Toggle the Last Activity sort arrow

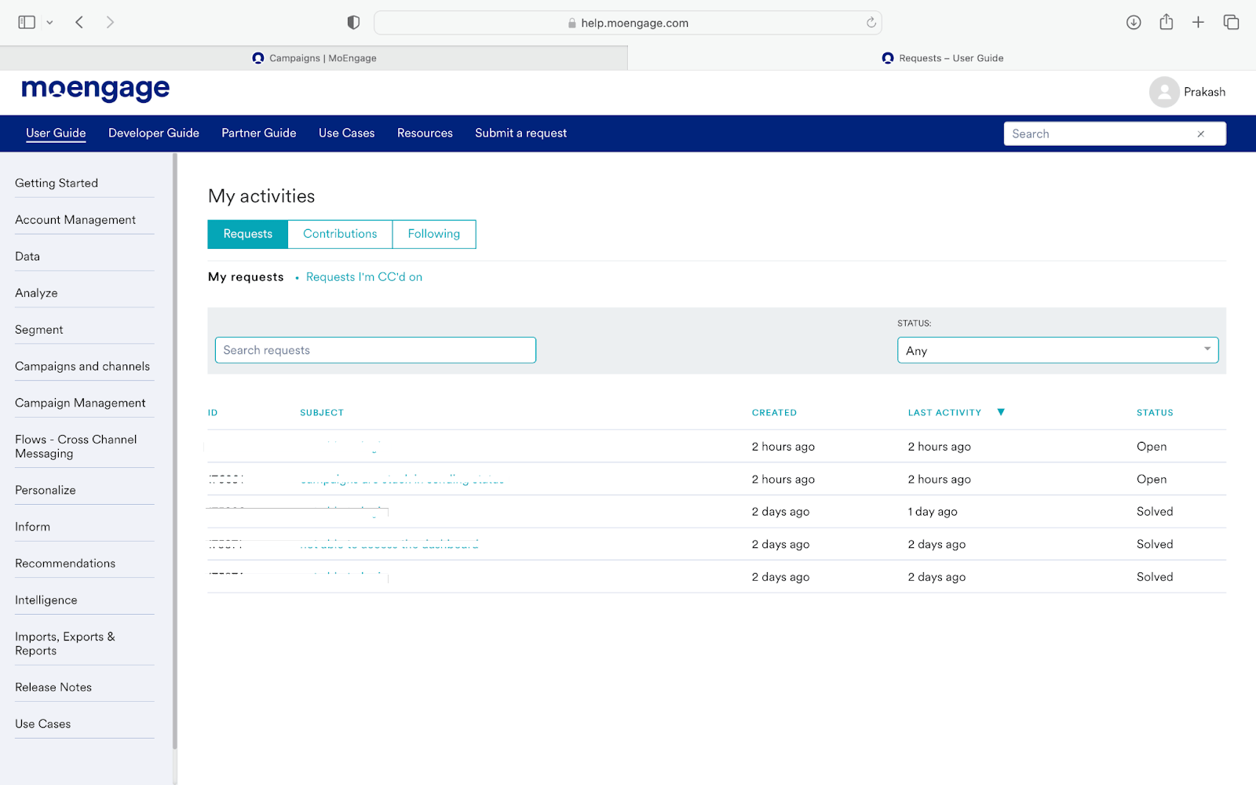(x=1001, y=412)
